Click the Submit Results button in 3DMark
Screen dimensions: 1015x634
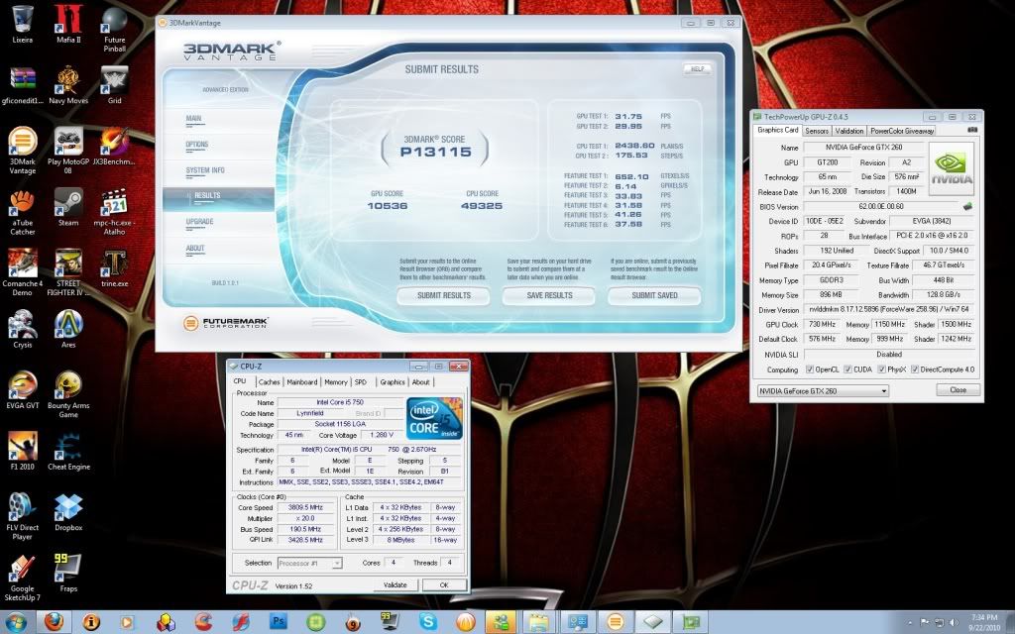point(443,295)
